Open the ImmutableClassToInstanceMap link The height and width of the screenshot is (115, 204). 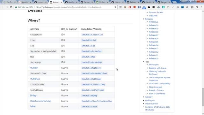point(97,101)
